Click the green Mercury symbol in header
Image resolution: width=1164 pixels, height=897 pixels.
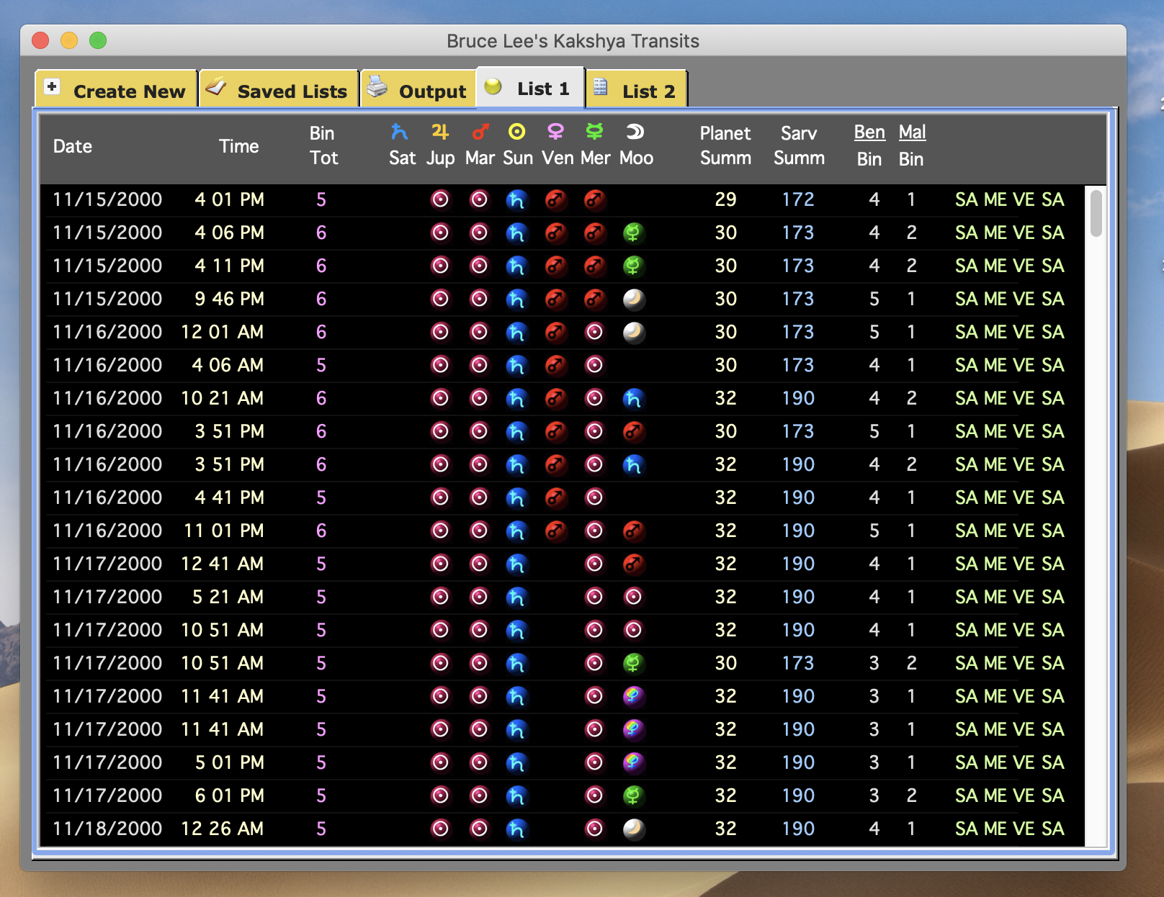pos(594,132)
